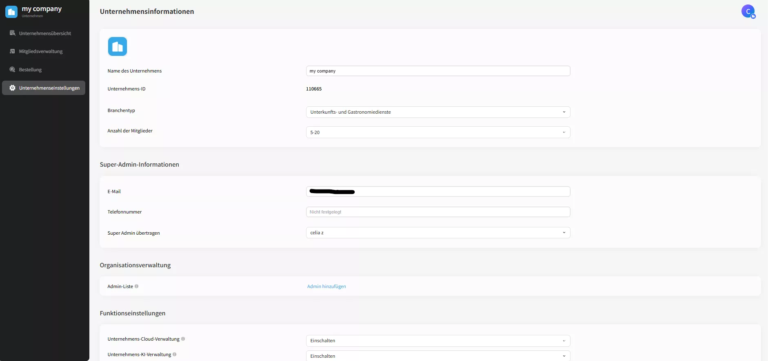
Task: Click the Telefonnummer input field
Action: coord(438,212)
